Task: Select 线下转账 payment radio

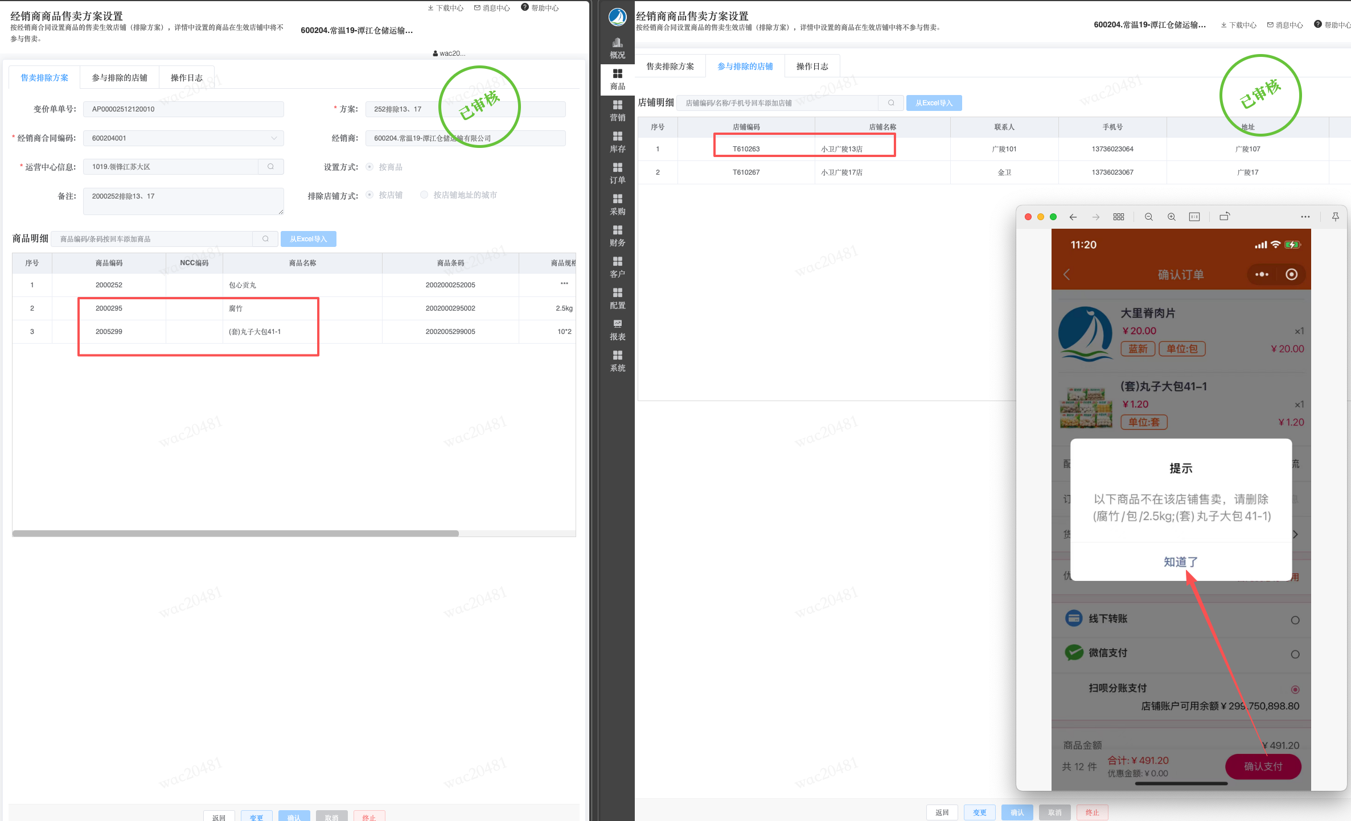Action: pyautogui.click(x=1295, y=620)
